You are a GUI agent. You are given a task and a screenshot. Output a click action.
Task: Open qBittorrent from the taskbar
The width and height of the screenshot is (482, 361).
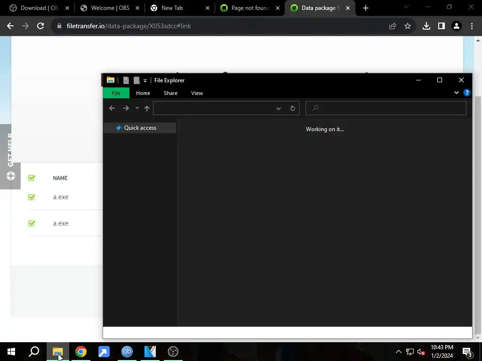[127, 352]
